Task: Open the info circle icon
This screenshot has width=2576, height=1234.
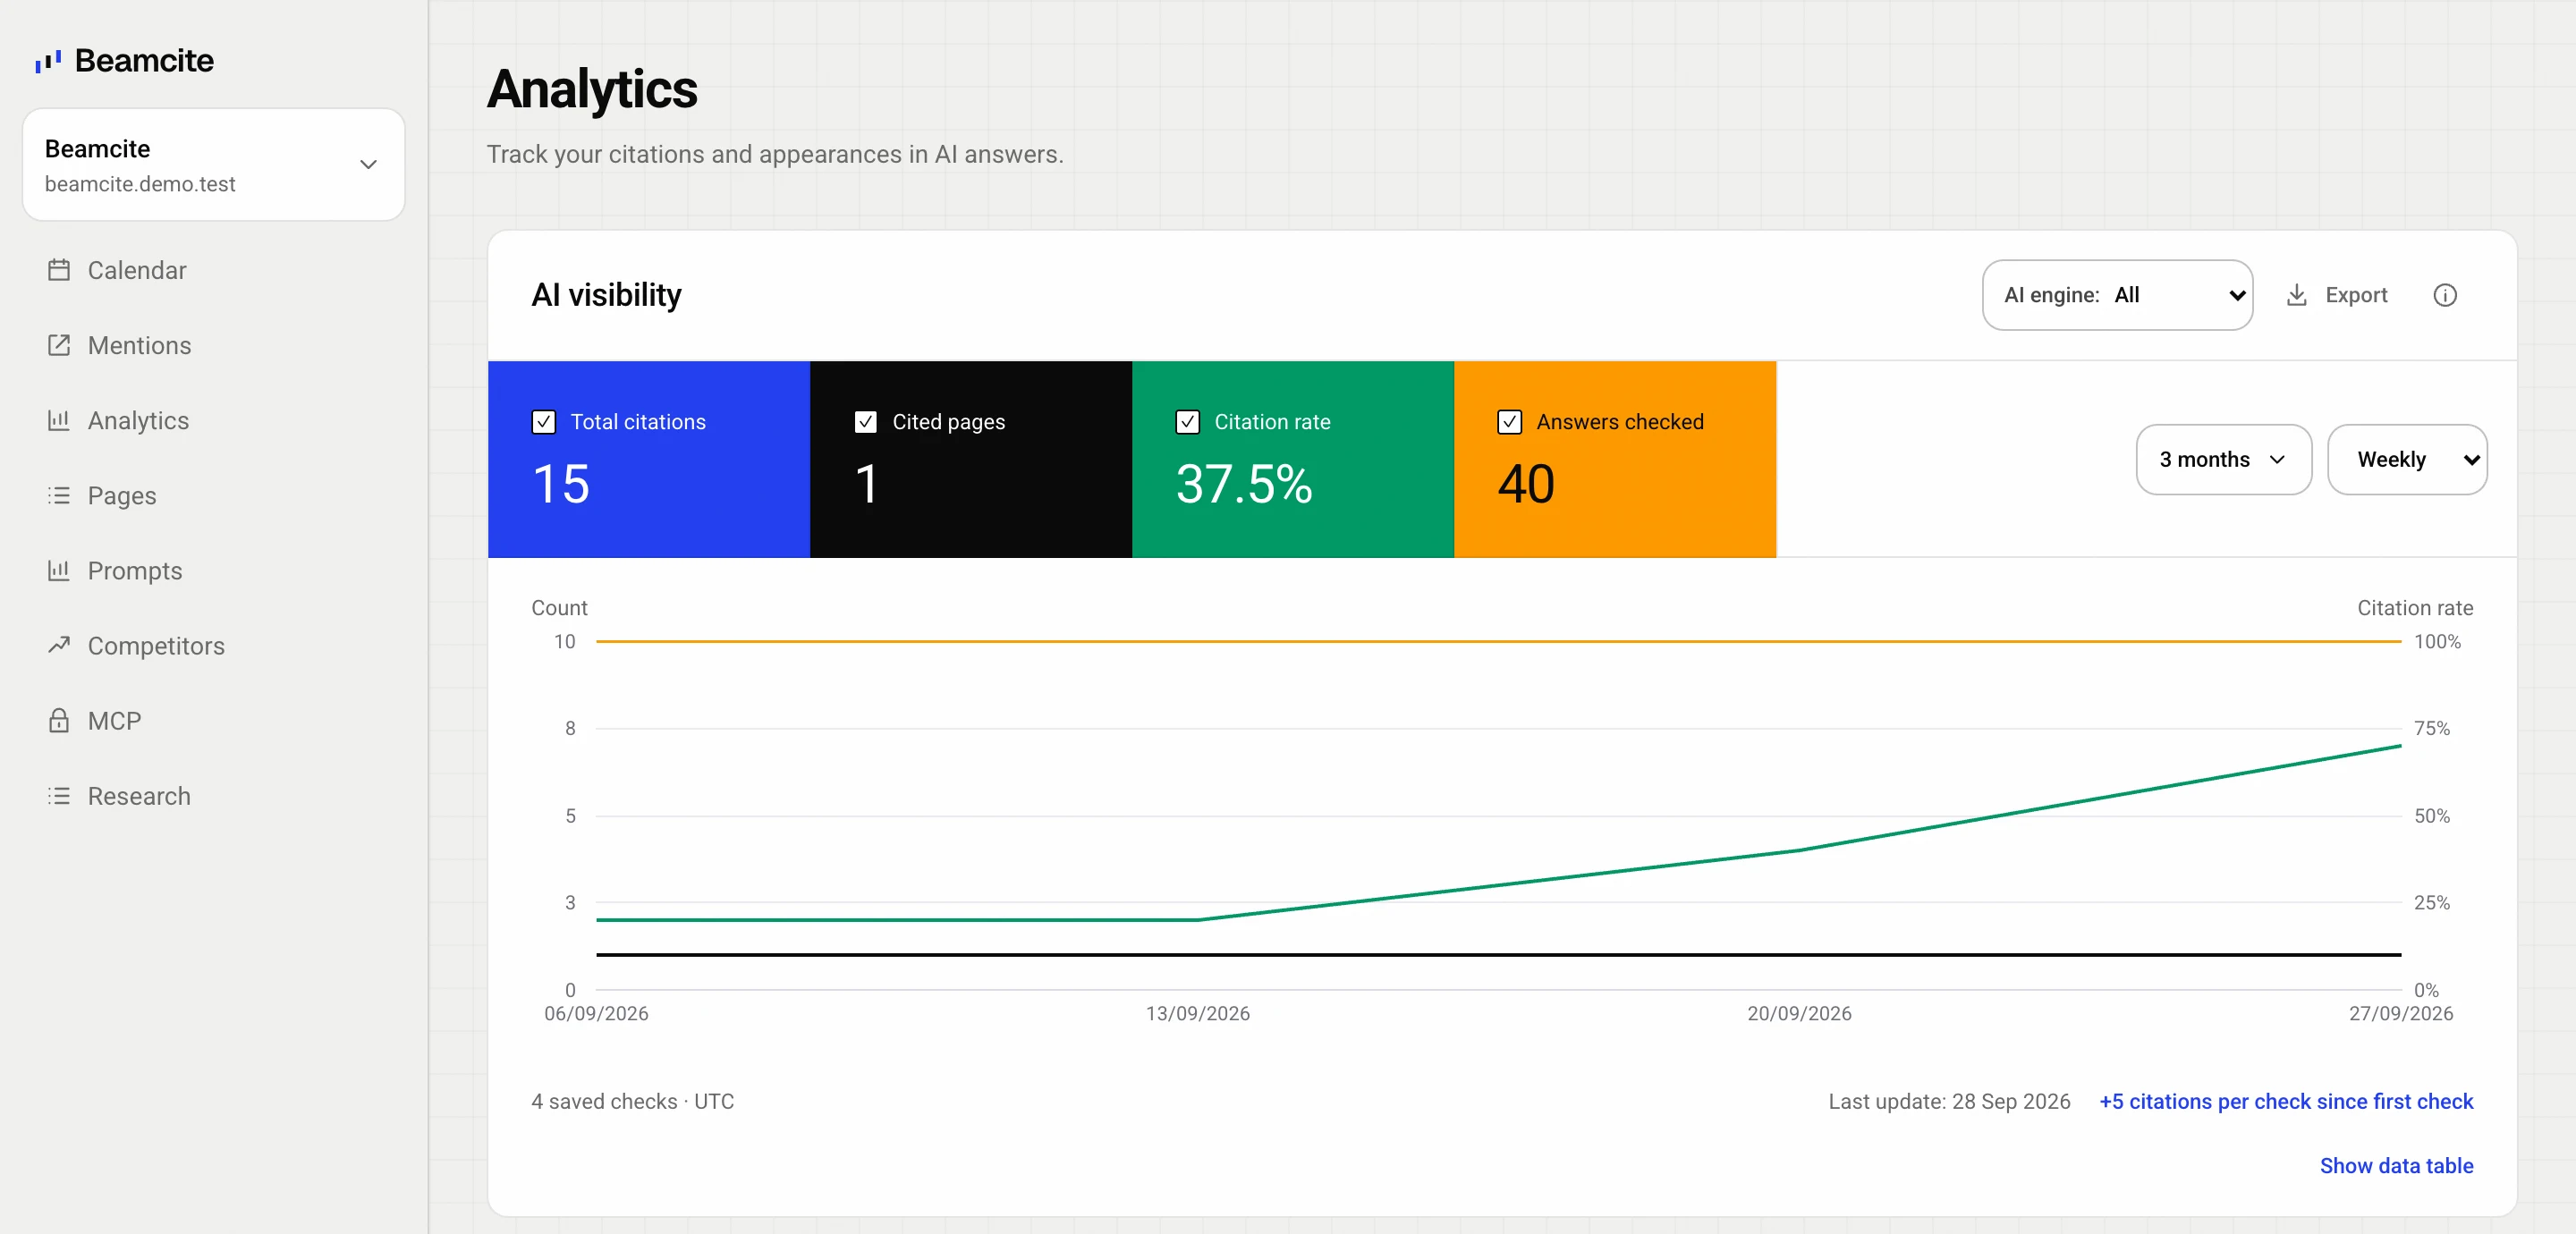Action: [2444, 295]
